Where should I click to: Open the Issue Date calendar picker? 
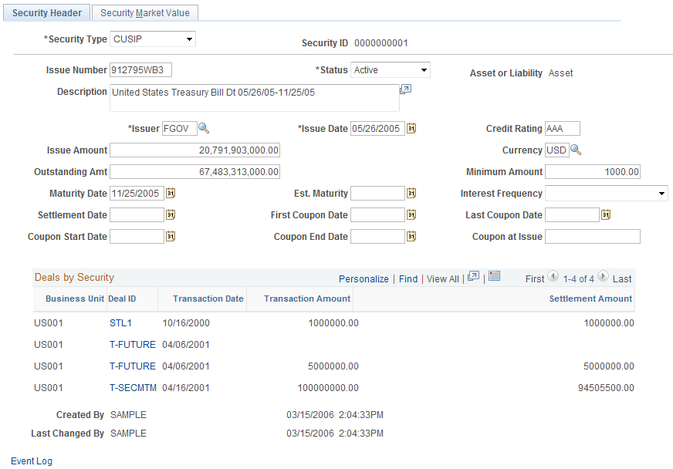pyautogui.click(x=411, y=128)
